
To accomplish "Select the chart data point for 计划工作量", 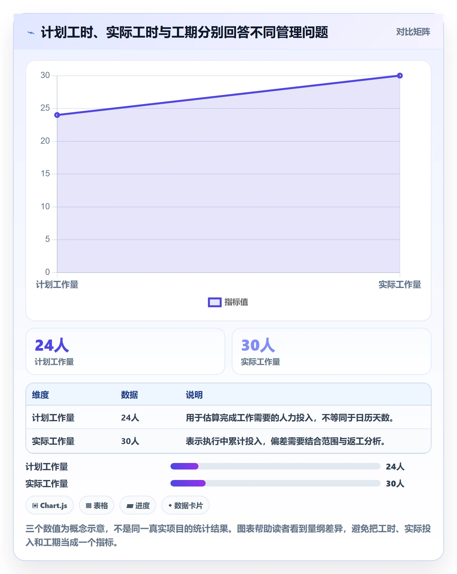I will (57, 115).
